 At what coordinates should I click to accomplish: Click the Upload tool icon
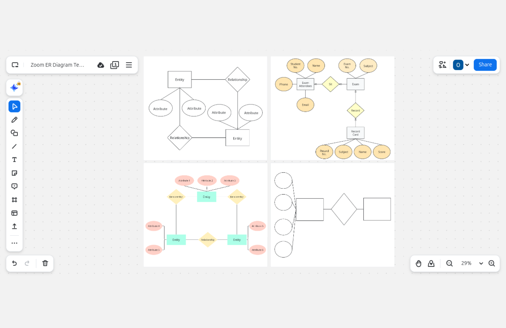tap(14, 226)
